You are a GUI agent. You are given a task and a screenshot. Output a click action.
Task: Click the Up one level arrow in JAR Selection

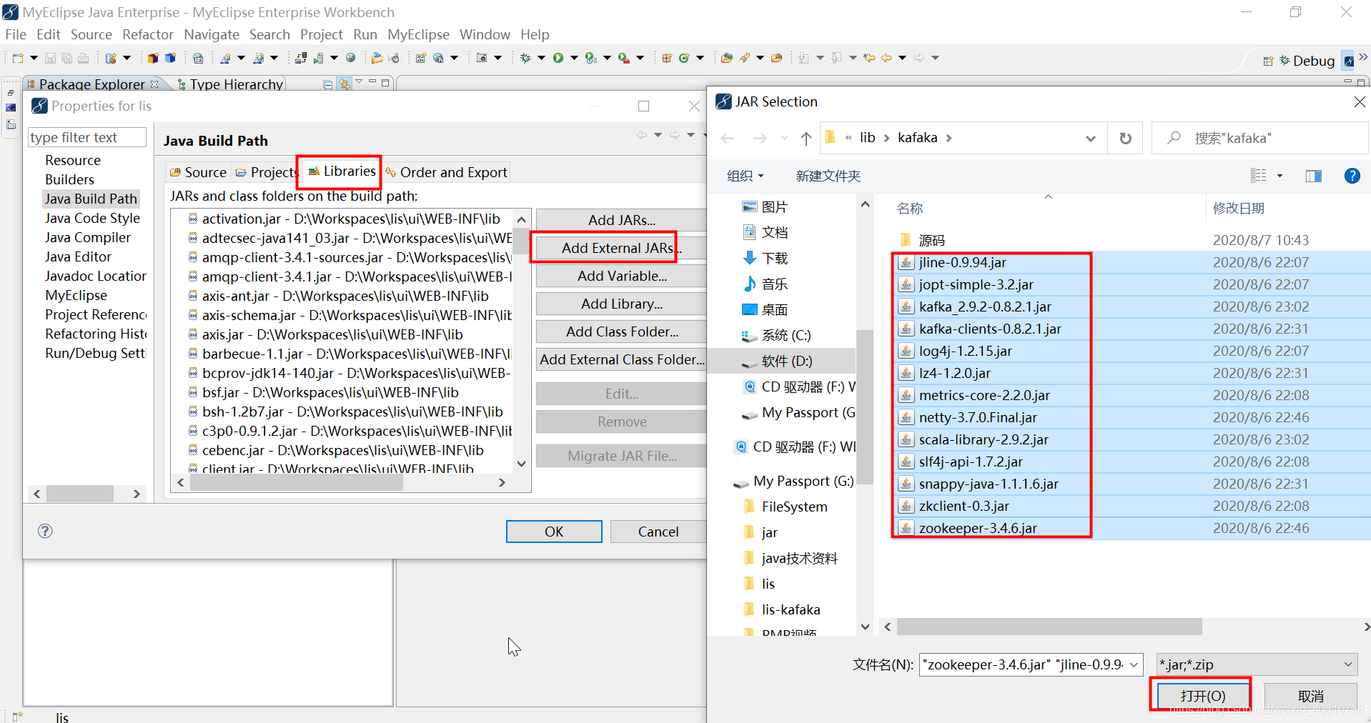pyautogui.click(x=806, y=138)
